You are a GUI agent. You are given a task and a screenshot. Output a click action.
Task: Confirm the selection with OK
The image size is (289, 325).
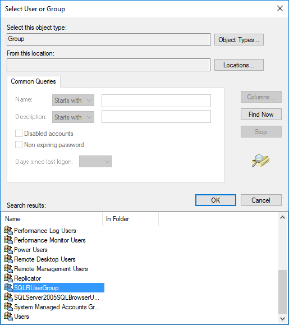tap(215, 200)
